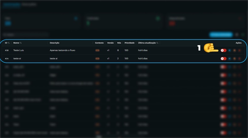Duplicate the Teste Luis flow
The width and height of the screenshot is (248, 138).
click(235, 50)
